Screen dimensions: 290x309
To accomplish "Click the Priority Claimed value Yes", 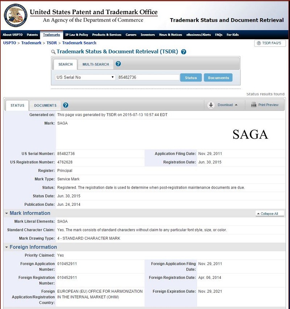I will (60, 256).
